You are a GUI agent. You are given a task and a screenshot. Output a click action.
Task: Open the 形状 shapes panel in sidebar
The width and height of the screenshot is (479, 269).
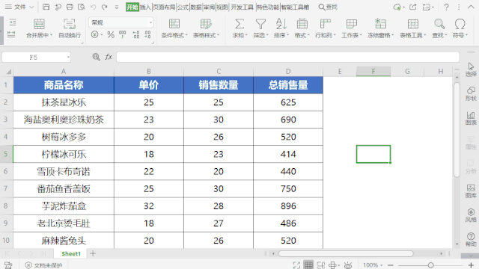pyautogui.click(x=471, y=93)
